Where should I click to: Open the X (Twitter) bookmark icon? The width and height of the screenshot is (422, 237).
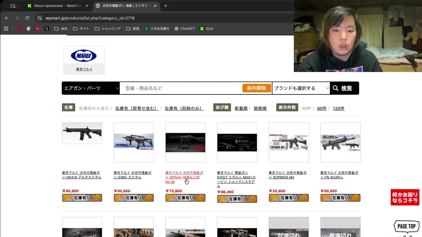pos(47,29)
